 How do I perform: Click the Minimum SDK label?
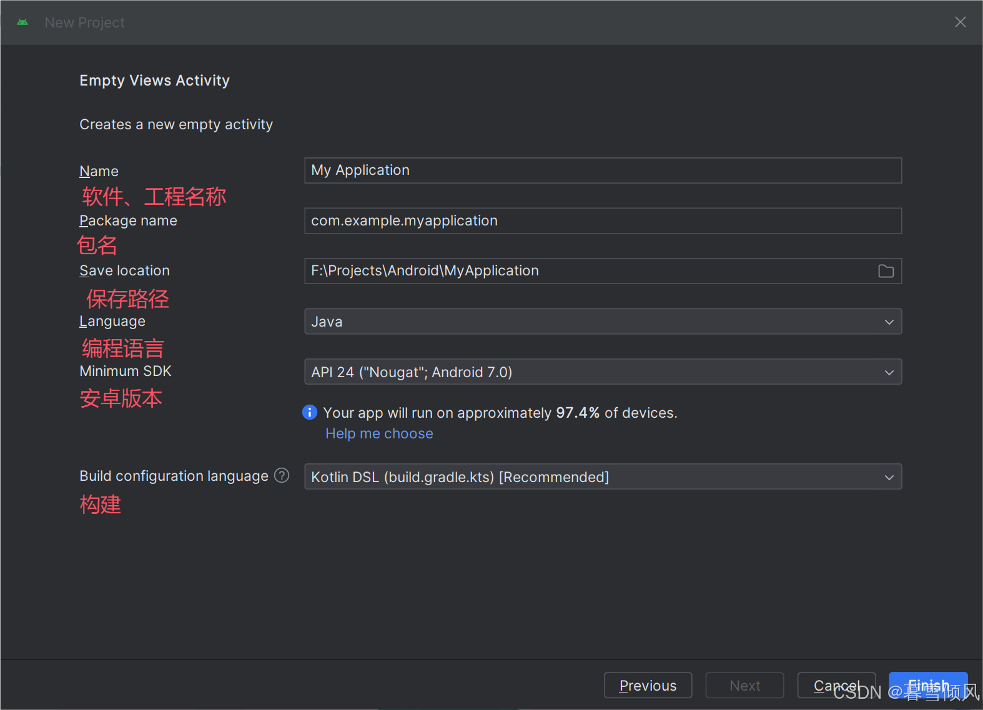(x=126, y=371)
